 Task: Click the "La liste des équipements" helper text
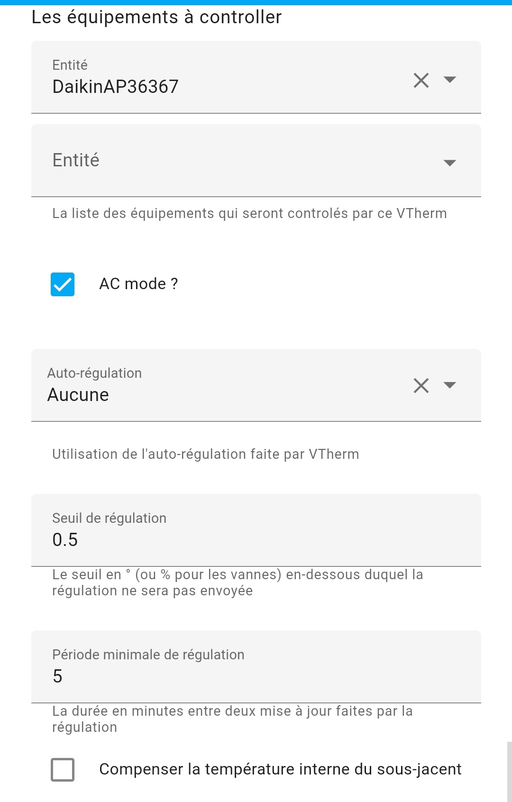click(x=249, y=213)
